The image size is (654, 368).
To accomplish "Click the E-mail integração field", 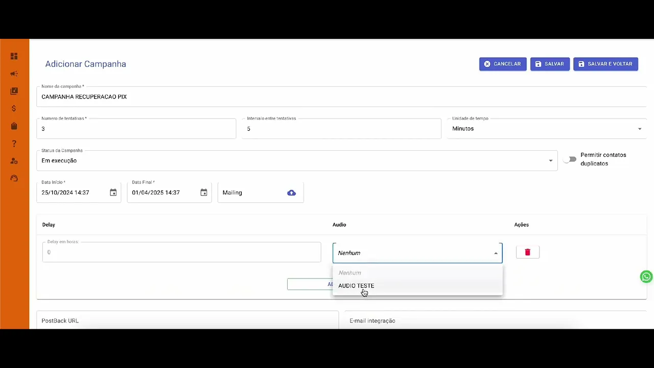I will pyautogui.click(x=496, y=320).
